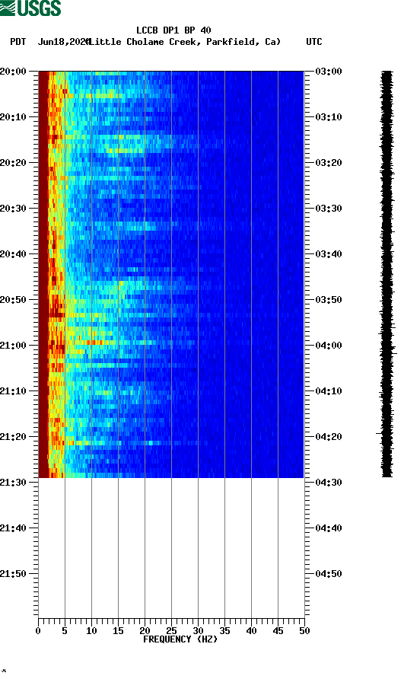Image resolution: width=420 pixels, height=679 pixels.
Task: Click the 21:00 PDT time label
Action: pyautogui.click(x=14, y=346)
